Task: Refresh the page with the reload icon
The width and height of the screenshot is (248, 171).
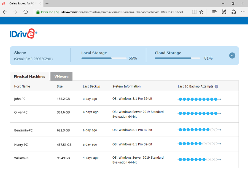Action: coord(26,12)
